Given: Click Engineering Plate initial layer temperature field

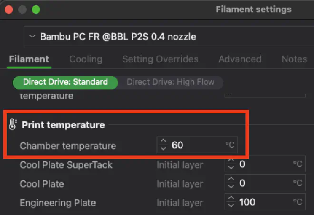Looking at the screenshot, I should point(264,202).
